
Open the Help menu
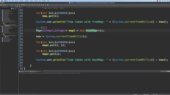pyautogui.click(x=48, y=1)
